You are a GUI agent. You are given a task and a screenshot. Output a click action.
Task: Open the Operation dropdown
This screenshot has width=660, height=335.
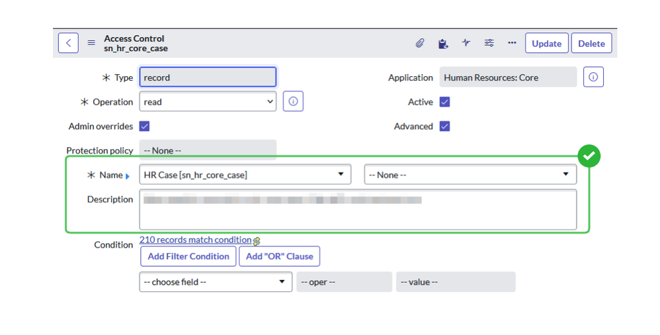click(208, 101)
